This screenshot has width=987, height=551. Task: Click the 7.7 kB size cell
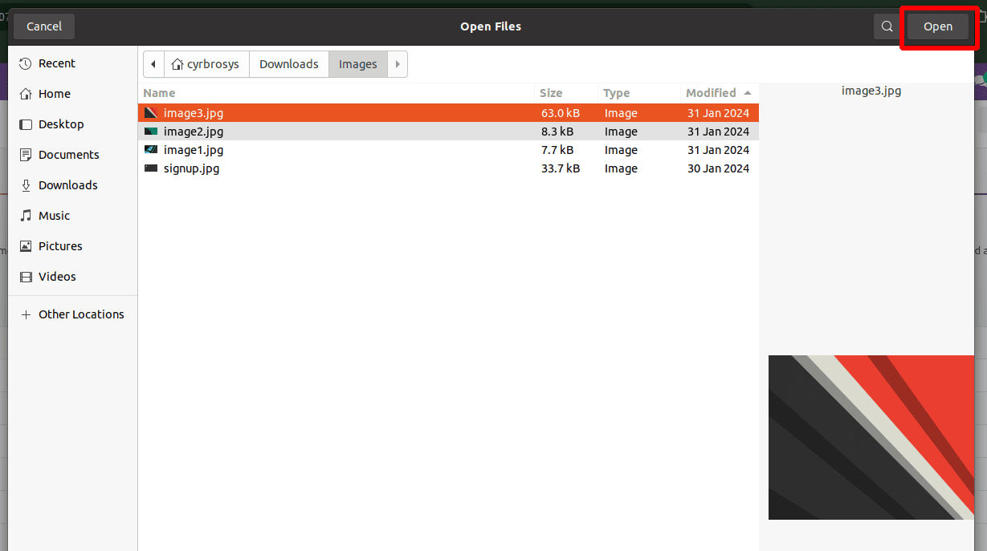tap(557, 150)
